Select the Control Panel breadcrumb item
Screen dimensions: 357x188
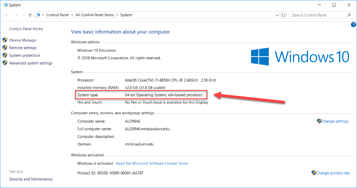[x=57, y=15]
